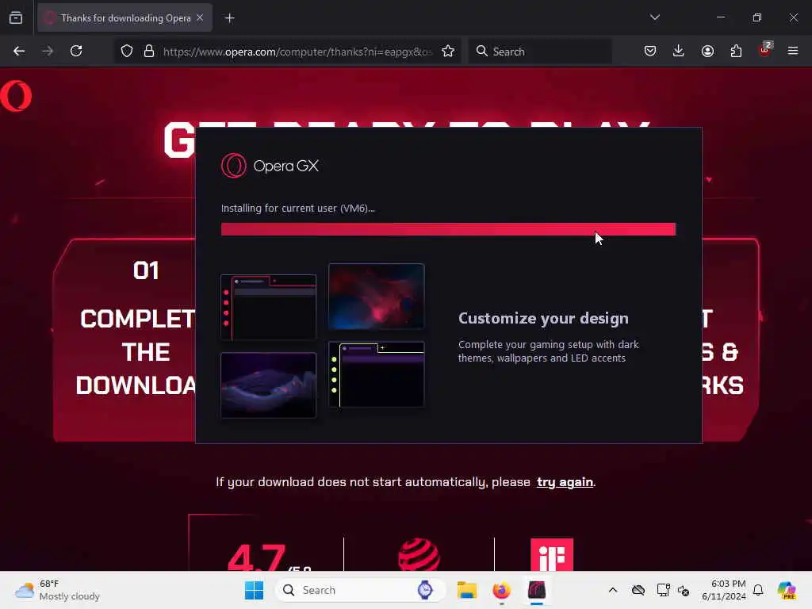Image resolution: width=812 pixels, height=609 pixels.
Task: Open network display tray icon
Action: click(x=664, y=590)
